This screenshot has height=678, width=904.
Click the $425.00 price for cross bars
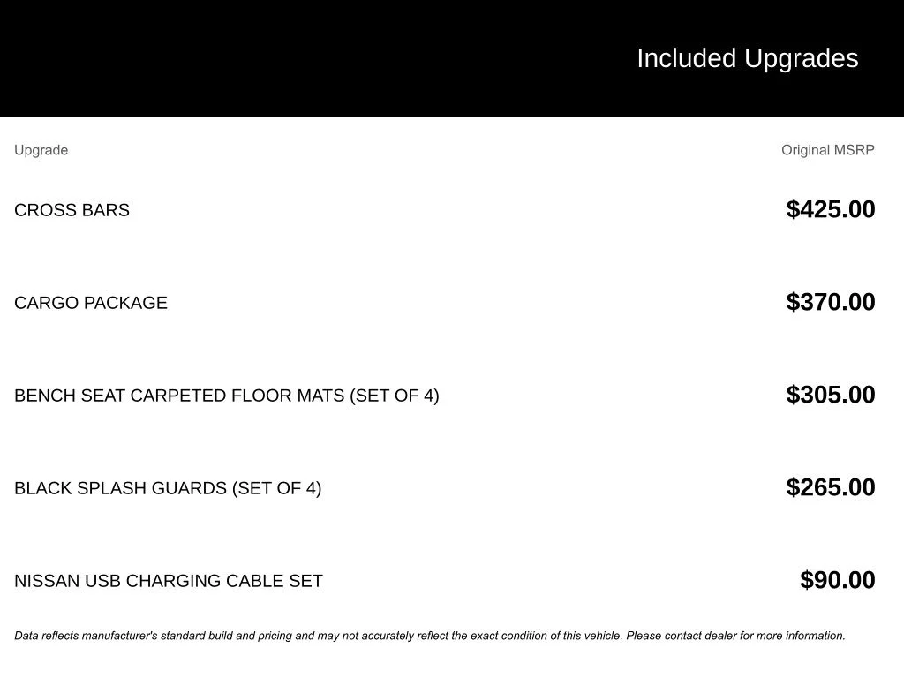(830, 208)
